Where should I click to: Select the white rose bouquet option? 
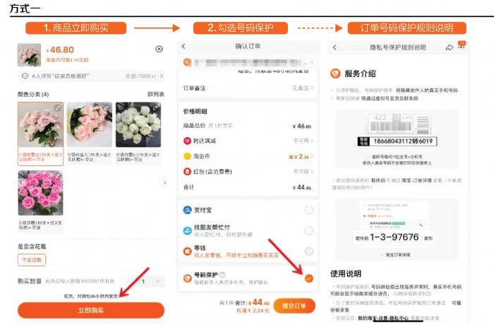138,133
